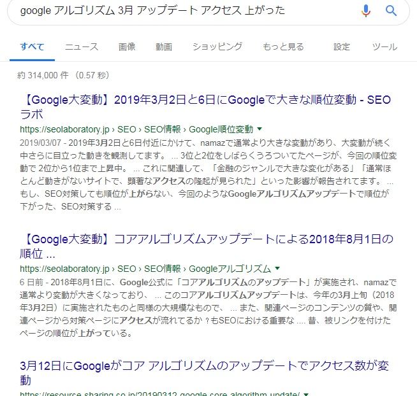Expand dropdown arrow next to Googleアルゴリズム URL

[x=277, y=268]
